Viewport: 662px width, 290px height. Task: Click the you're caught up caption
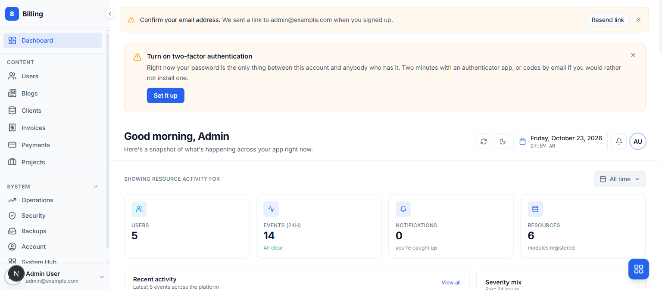416,248
